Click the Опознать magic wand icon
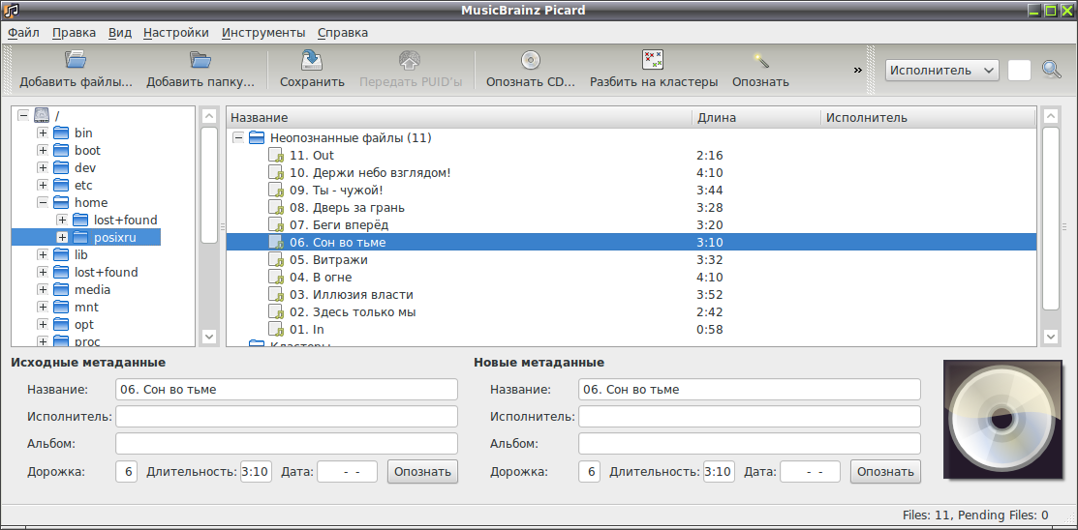 tap(760, 60)
